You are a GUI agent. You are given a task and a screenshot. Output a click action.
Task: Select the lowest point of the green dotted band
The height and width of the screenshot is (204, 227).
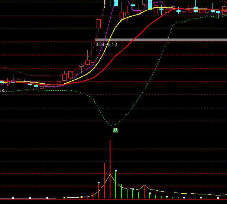pos(113,124)
